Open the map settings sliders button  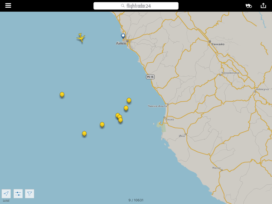[18, 194]
